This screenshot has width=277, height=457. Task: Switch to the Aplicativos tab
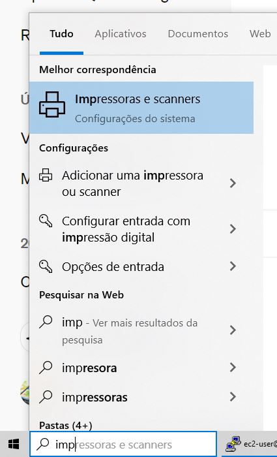[x=121, y=34]
